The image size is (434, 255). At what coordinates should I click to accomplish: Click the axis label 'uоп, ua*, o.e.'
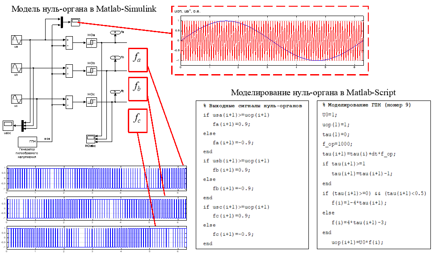(187, 11)
